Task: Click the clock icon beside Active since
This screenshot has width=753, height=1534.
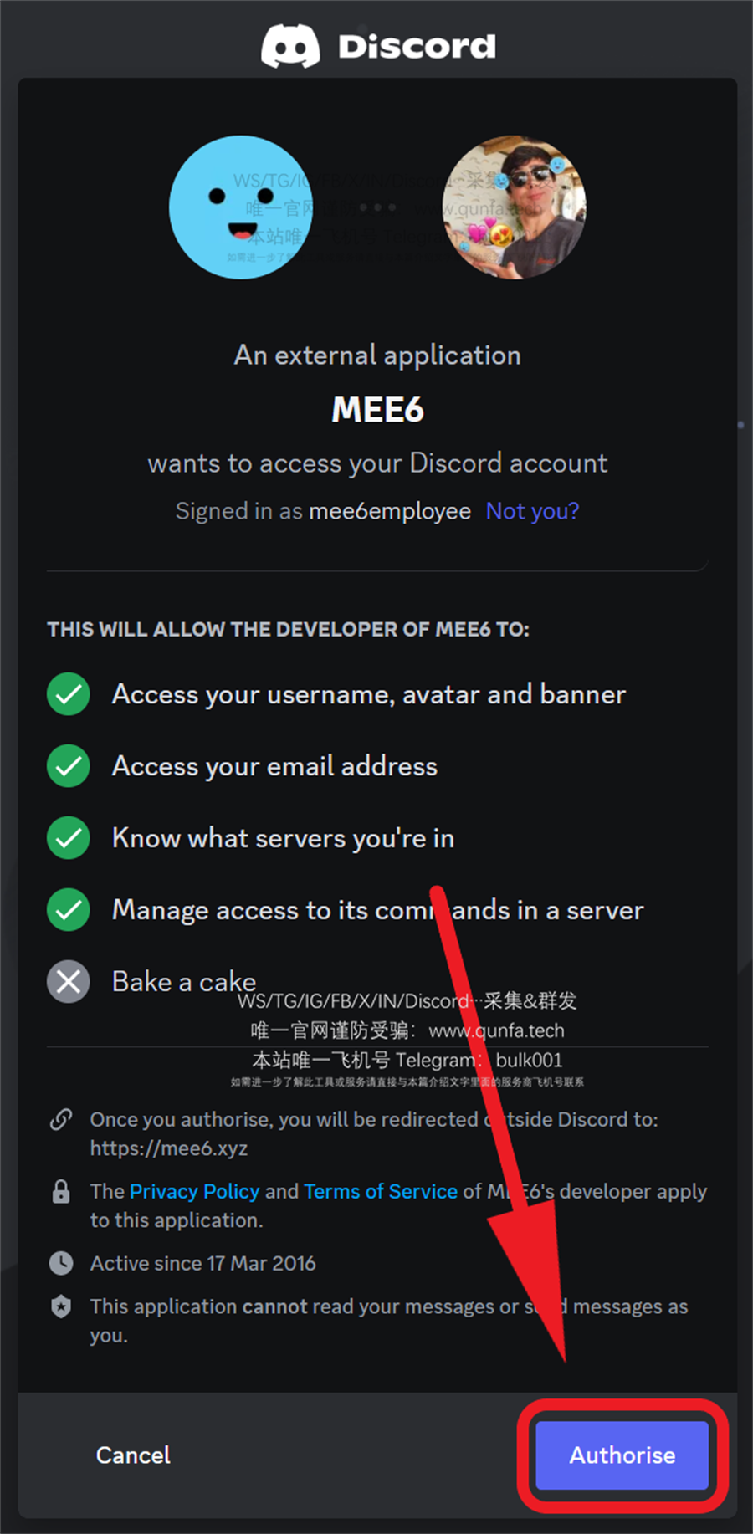Action: pyautogui.click(x=61, y=1263)
